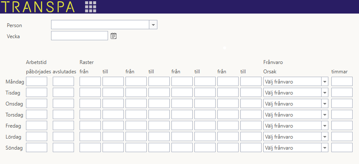Click the Måndag row label

[x=15, y=82]
